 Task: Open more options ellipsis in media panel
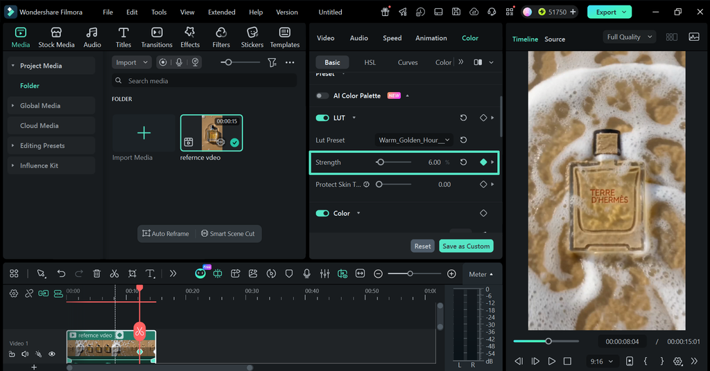click(290, 62)
